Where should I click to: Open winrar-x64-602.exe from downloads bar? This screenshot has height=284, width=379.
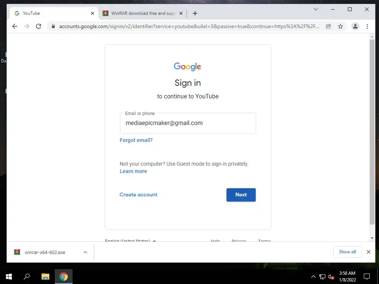[x=45, y=252]
